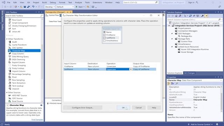Select Excel Source in SSIS Toolbox
This screenshot has width=224, height=126.
(x=17, y=101)
